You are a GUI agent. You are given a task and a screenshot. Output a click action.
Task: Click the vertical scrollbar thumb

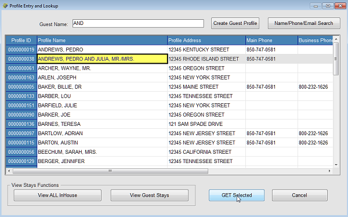point(336,59)
